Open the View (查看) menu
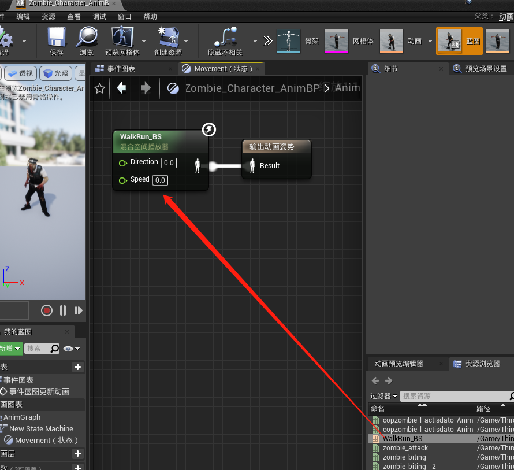This screenshot has height=470, width=514. [x=74, y=17]
